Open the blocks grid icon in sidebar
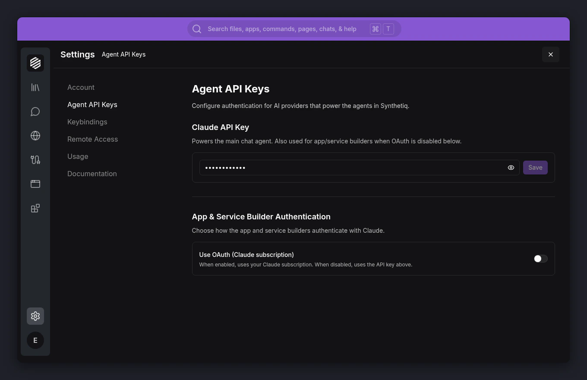The width and height of the screenshot is (587, 380). click(x=35, y=208)
